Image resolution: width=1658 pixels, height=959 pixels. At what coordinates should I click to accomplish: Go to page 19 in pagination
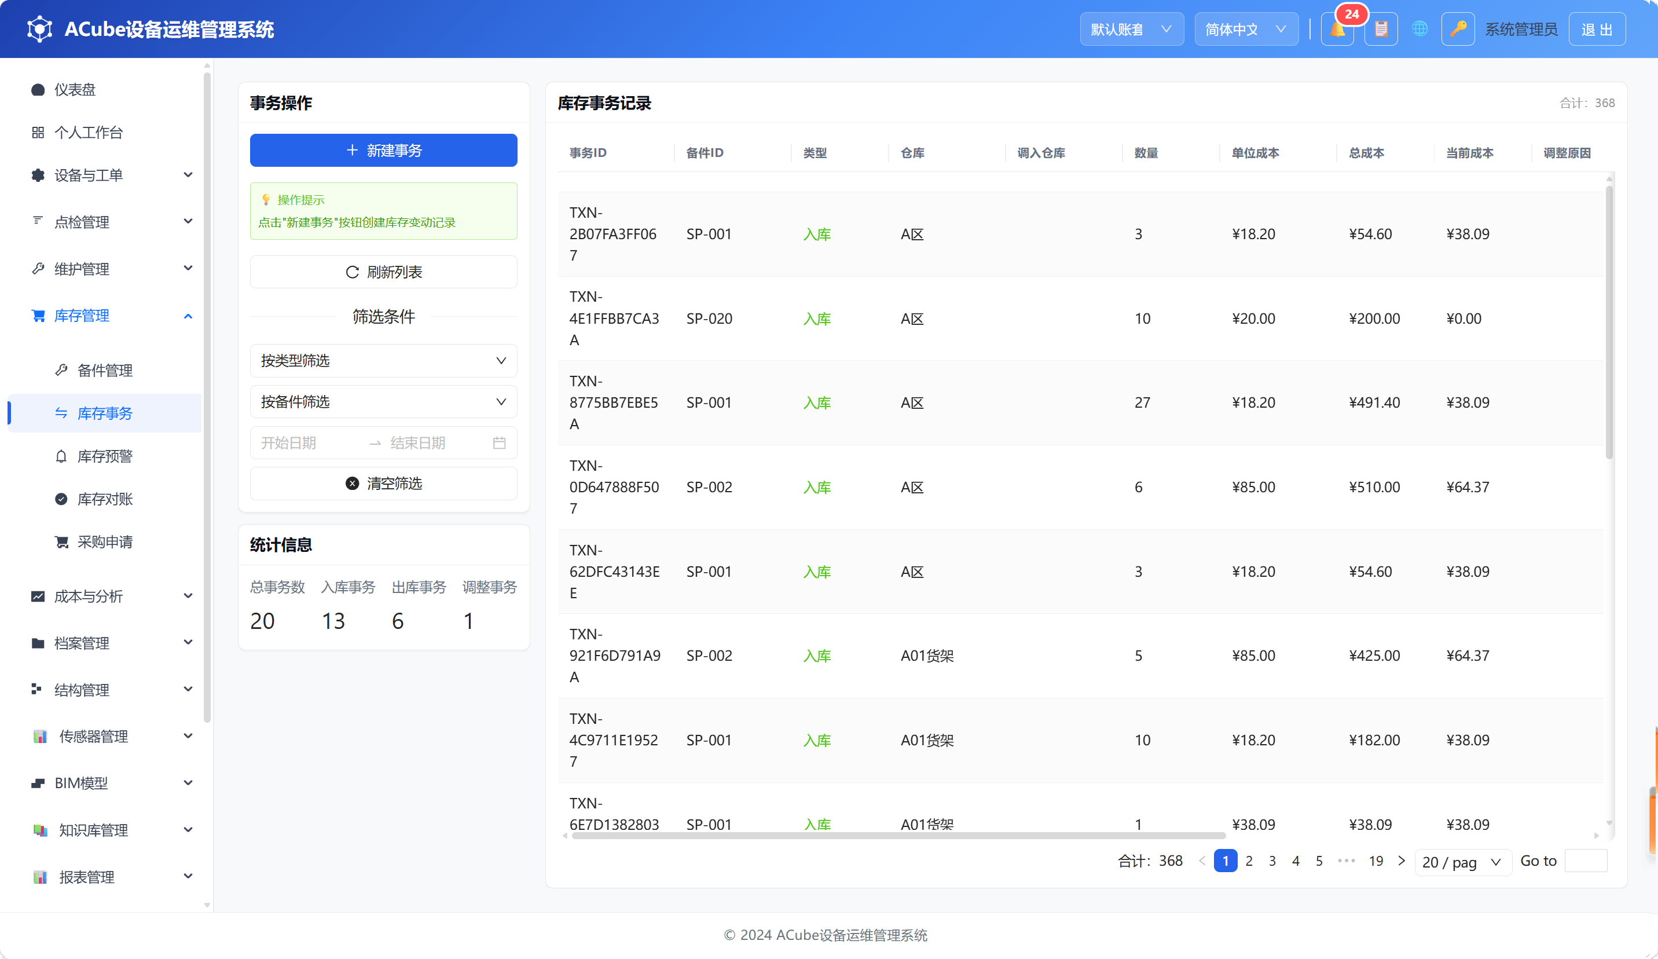point(1375,861)
